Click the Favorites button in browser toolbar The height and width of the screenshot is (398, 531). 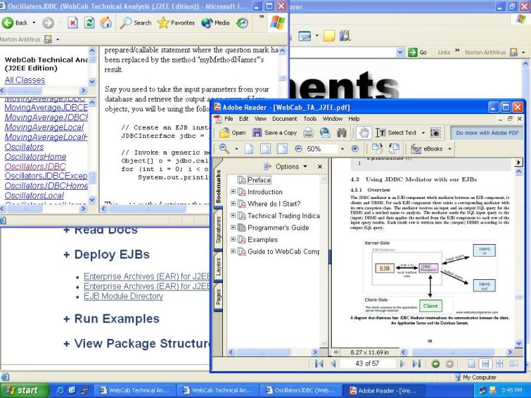[x=176, y=23]
